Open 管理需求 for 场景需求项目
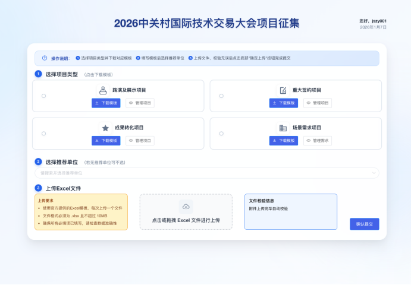Screen dimensions: 411x285 point(318,141)
